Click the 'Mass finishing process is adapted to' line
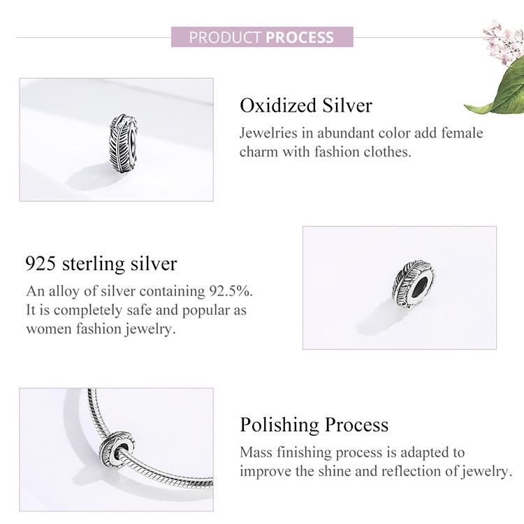Viewport: 524px width, 524px height. pyautogui.click(x=352, y=452)
